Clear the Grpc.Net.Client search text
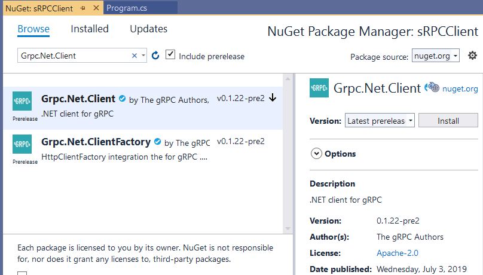 134,56
